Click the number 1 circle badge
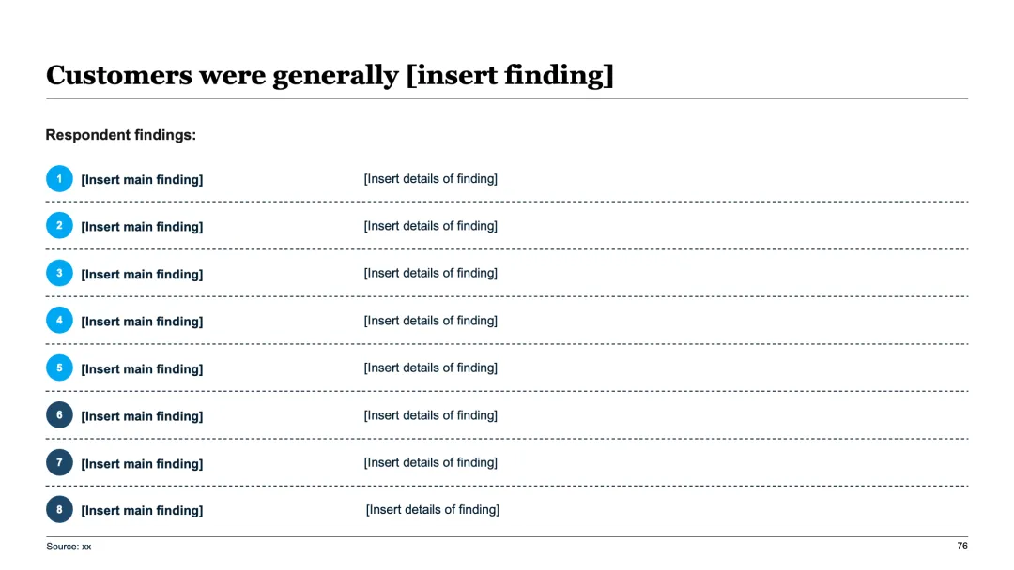 59,178
